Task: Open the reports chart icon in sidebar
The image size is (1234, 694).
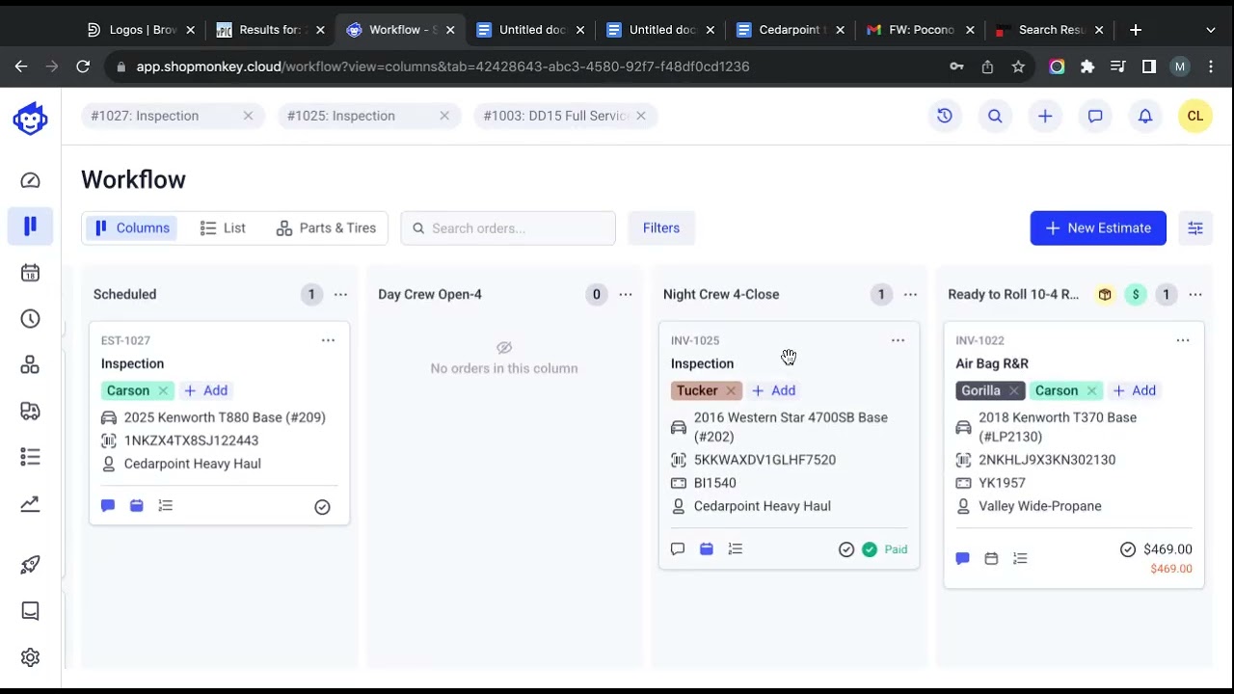Action: [x=30, y=503]
